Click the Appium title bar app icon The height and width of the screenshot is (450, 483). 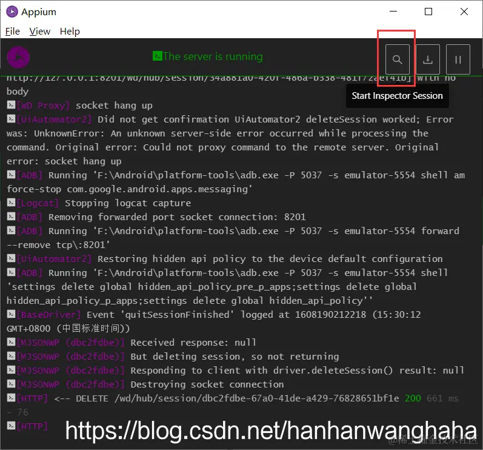tap(12, 12)
